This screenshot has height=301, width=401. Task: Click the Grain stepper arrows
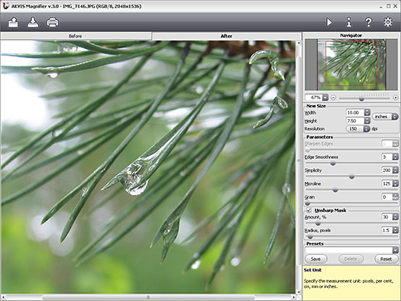[396, 197]
